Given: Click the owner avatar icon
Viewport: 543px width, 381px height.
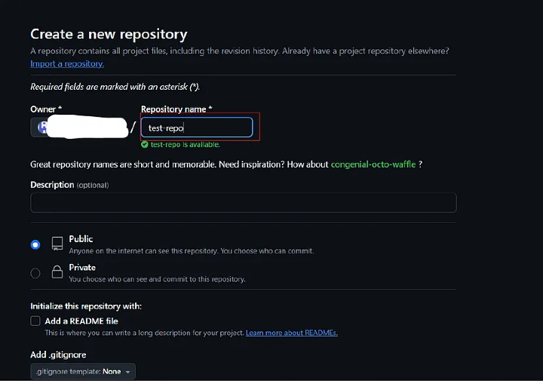Looking at the screenshot, I should [42, 127].
